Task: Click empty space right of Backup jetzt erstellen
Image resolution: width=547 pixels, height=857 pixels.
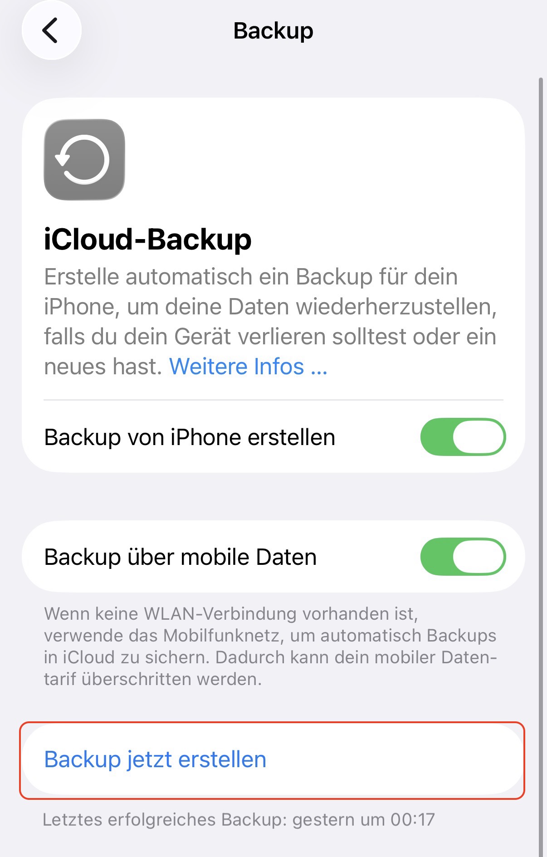Action: coord(395,759)
